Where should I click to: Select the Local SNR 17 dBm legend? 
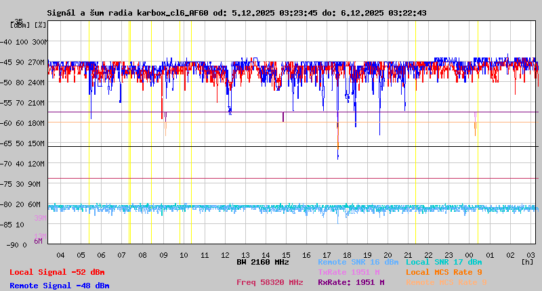(443, 262)
